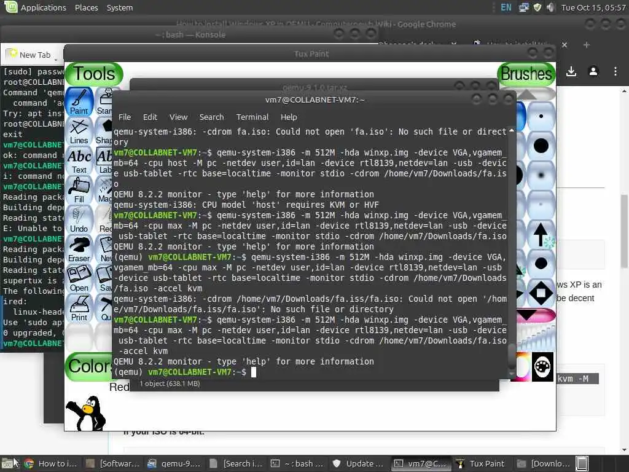The height and width of the screenshot is (472, 629).
Task: Select the partly hidden Shapes tool in Tux Paint
Action: 103,132
